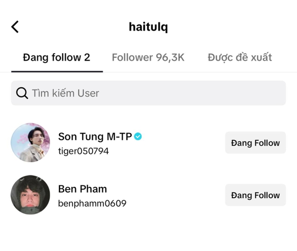The height and width of the screenshot is (251, 297).
Task: Select the benphamm0609 username
Action: pos(92,204)
